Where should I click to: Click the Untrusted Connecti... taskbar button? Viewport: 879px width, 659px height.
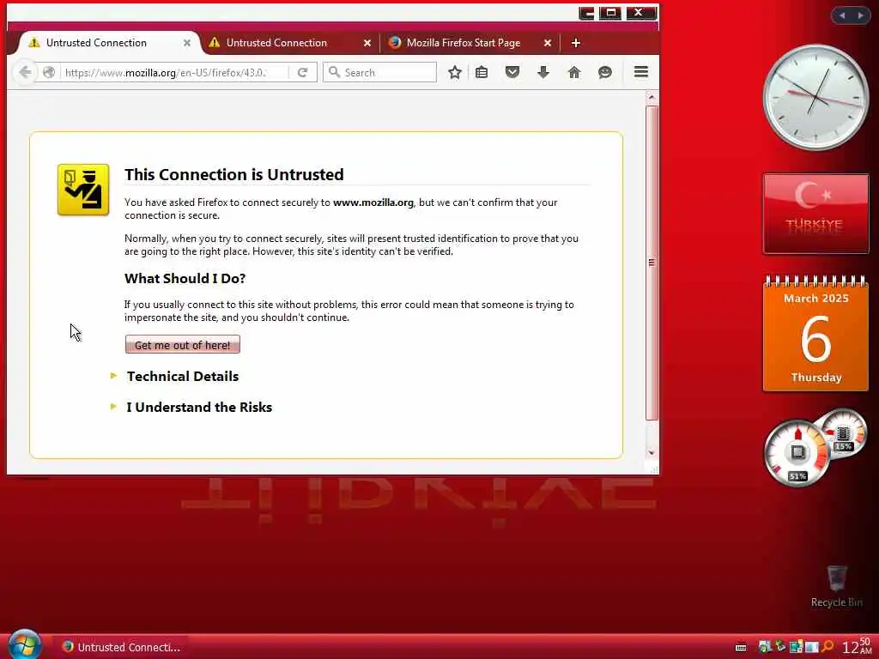pos(120,647)
